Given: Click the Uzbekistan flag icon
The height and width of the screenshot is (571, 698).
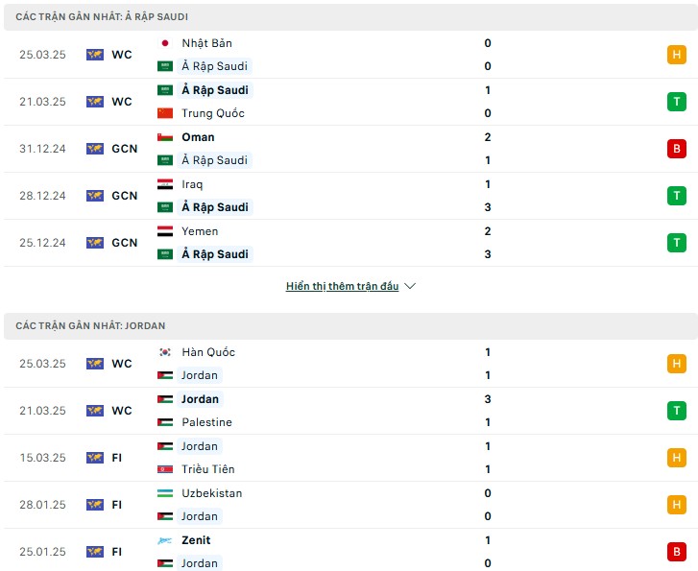Looking at the screenshot, I should 165,493.
